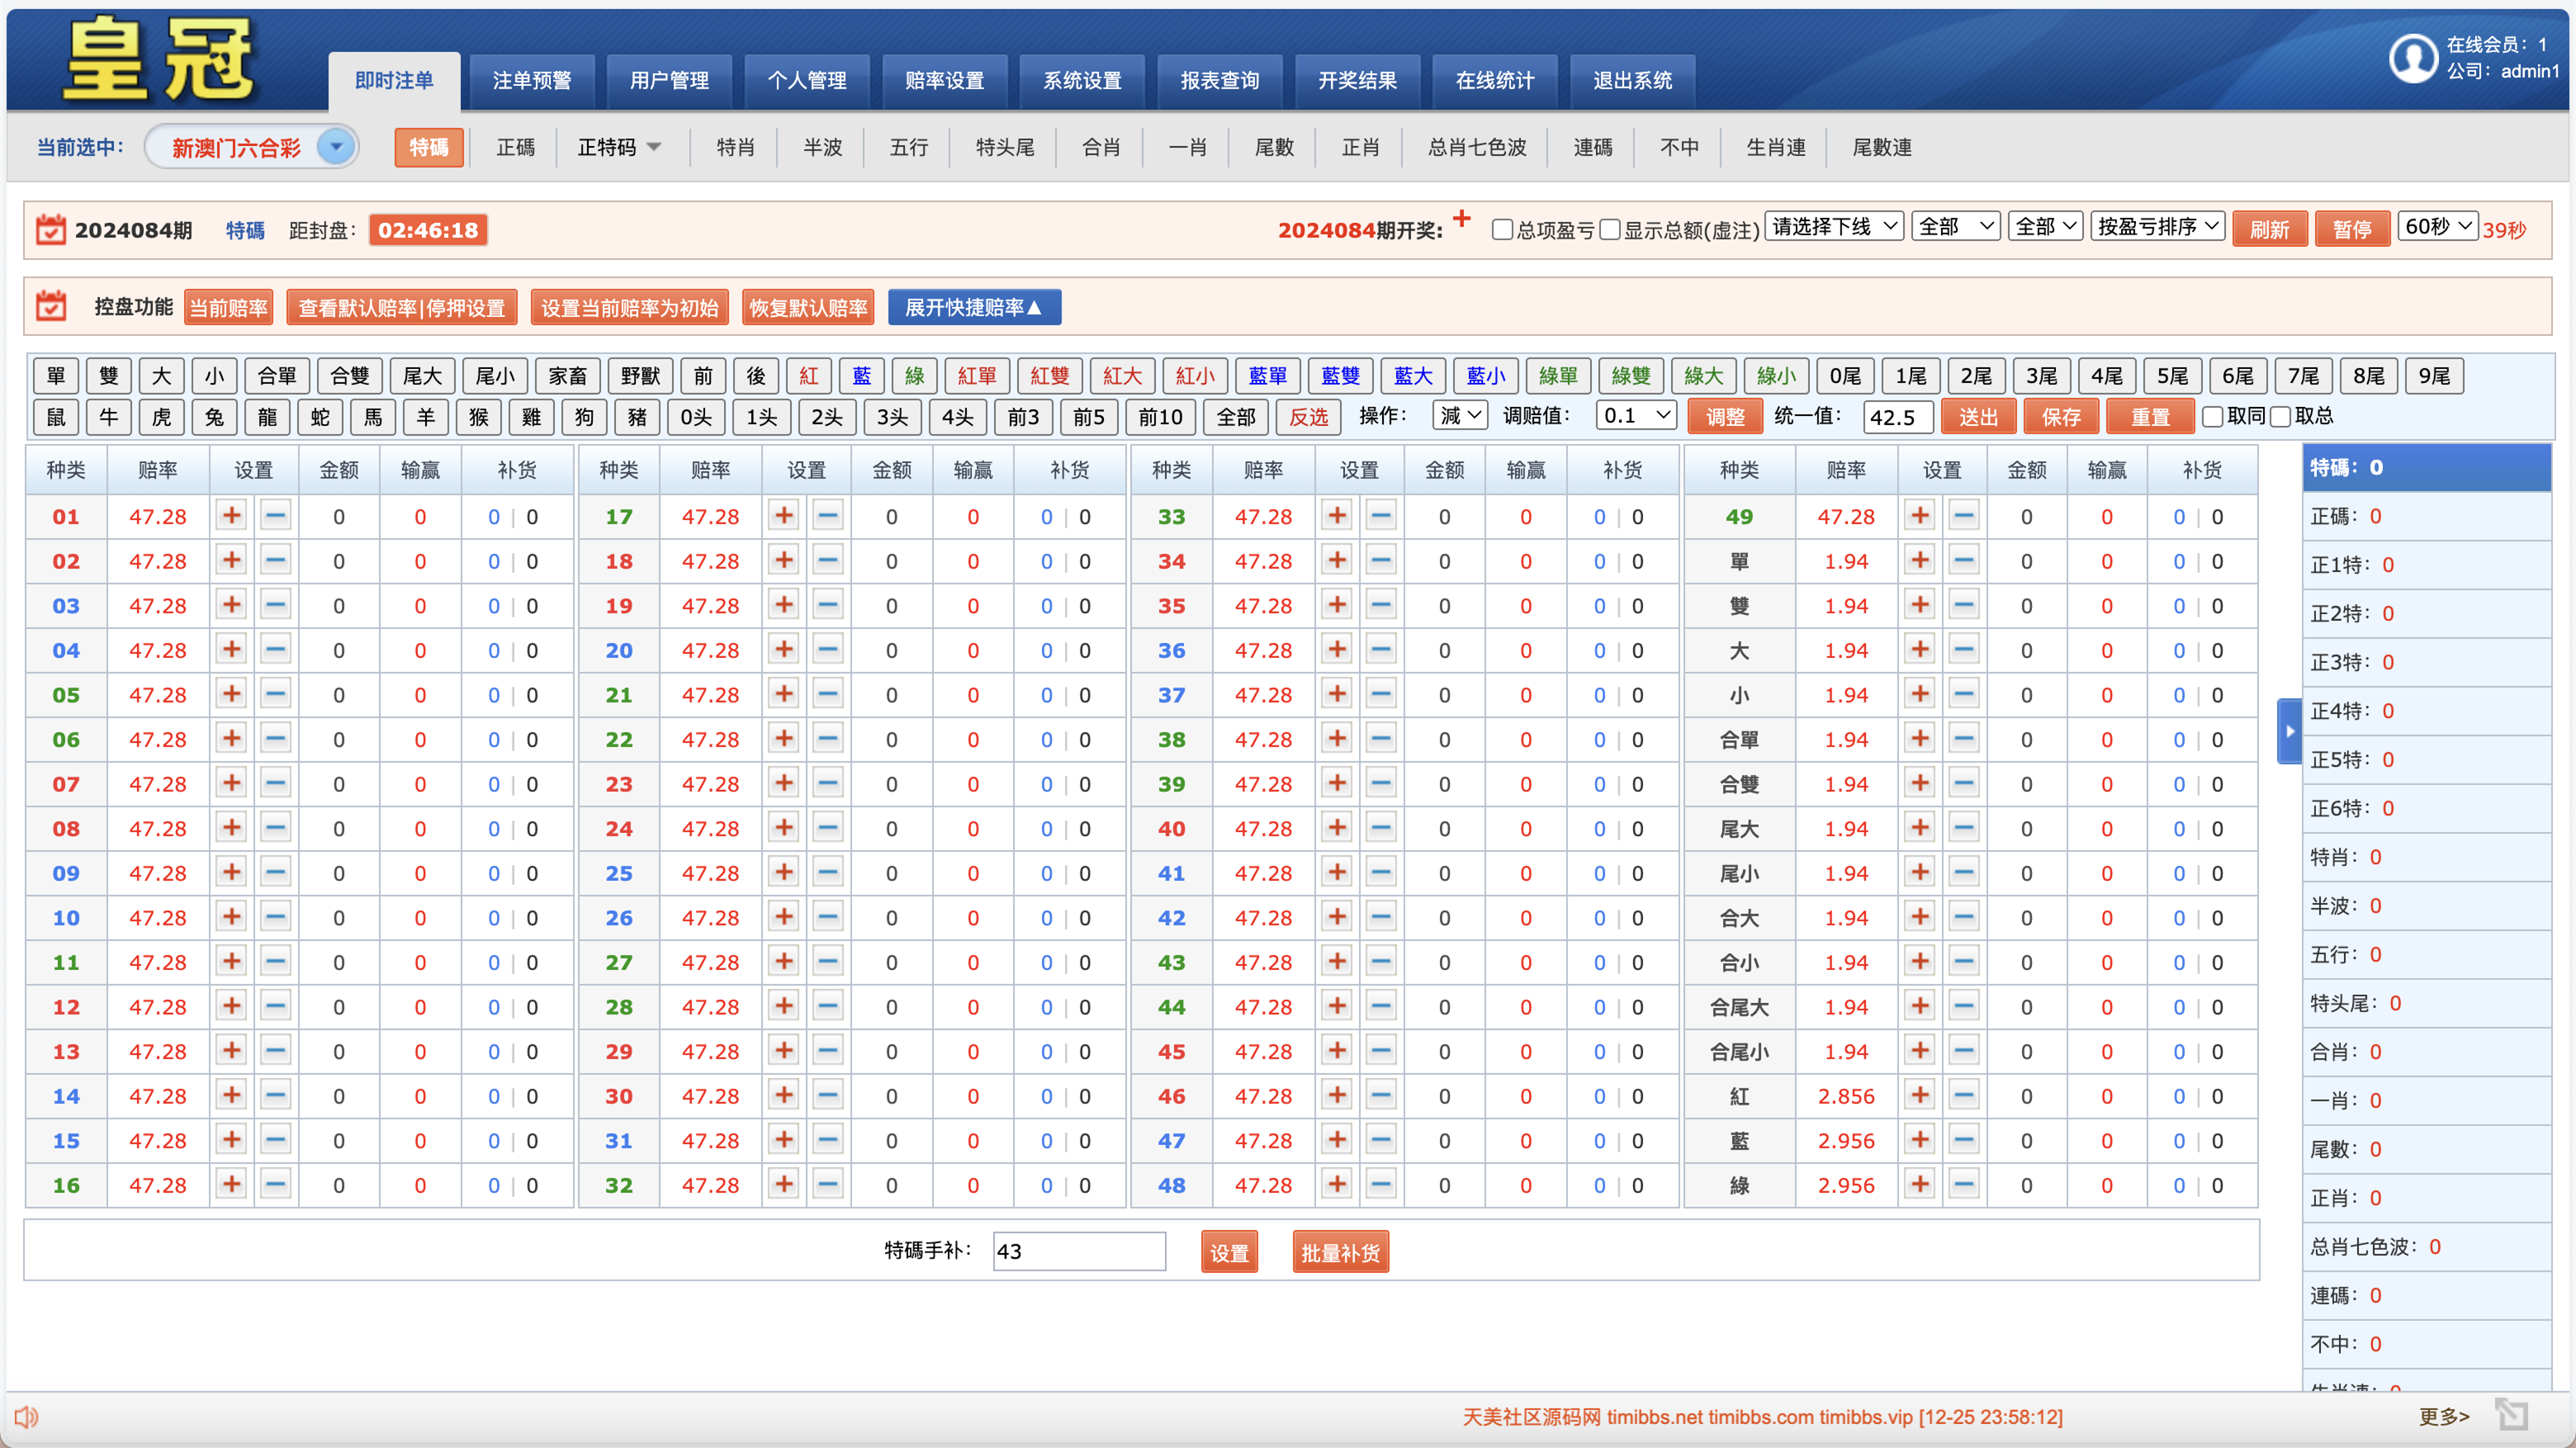Image resolution: width=2576 pixels, height=1448 pixels.
Task: Click the red plus next to 期开奖
Action: tap(1461, 219)
